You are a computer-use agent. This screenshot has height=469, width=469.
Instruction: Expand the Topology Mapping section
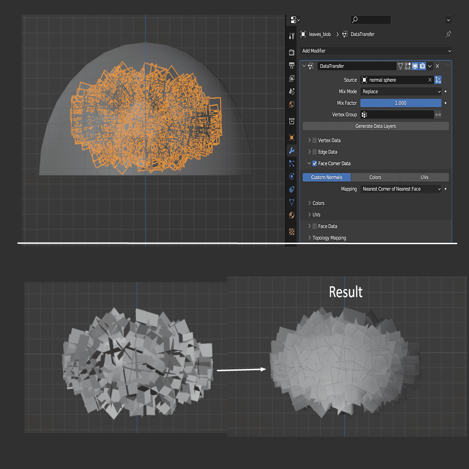click(x=309, y=238)
